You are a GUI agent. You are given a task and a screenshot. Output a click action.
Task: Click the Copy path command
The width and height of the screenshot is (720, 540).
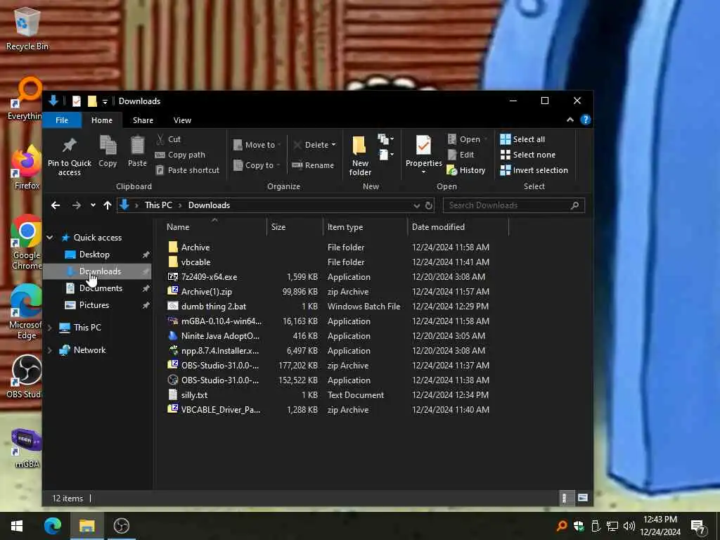click(x=181, y=155)
